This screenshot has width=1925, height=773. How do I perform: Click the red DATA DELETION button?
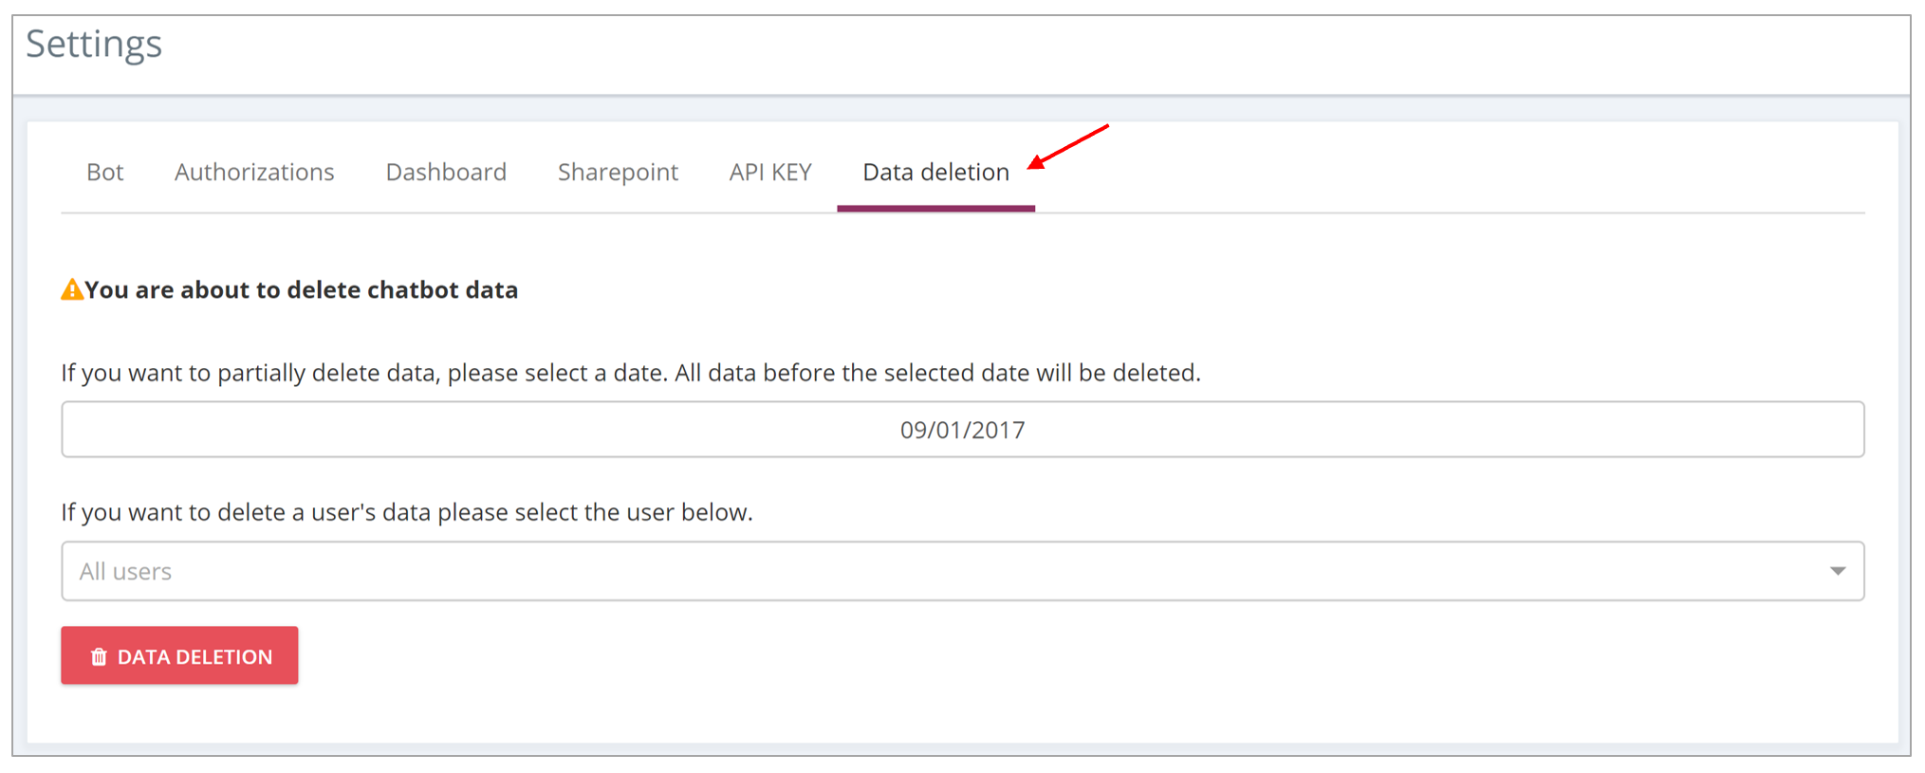(x=179, y=655)
